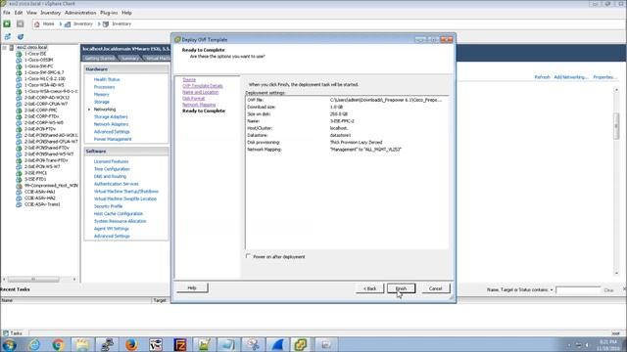Collapse the esxi2 host tree root node

point(4,48)
